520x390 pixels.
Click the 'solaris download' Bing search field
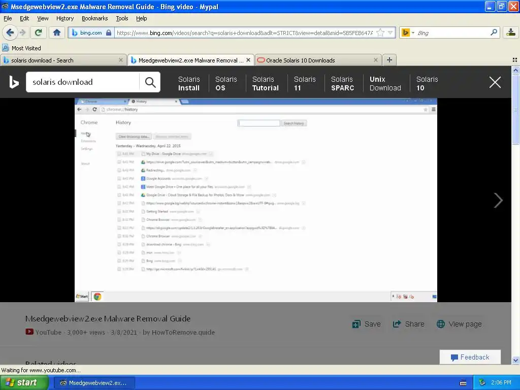(83, 82)
